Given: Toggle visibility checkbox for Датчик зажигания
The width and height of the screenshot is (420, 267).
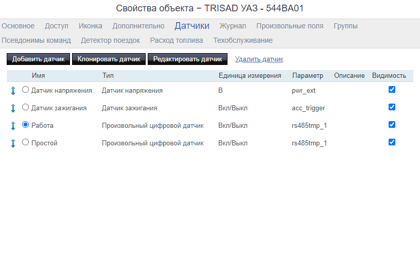Looking at the screenshot, I should click(x=392, y=107).
